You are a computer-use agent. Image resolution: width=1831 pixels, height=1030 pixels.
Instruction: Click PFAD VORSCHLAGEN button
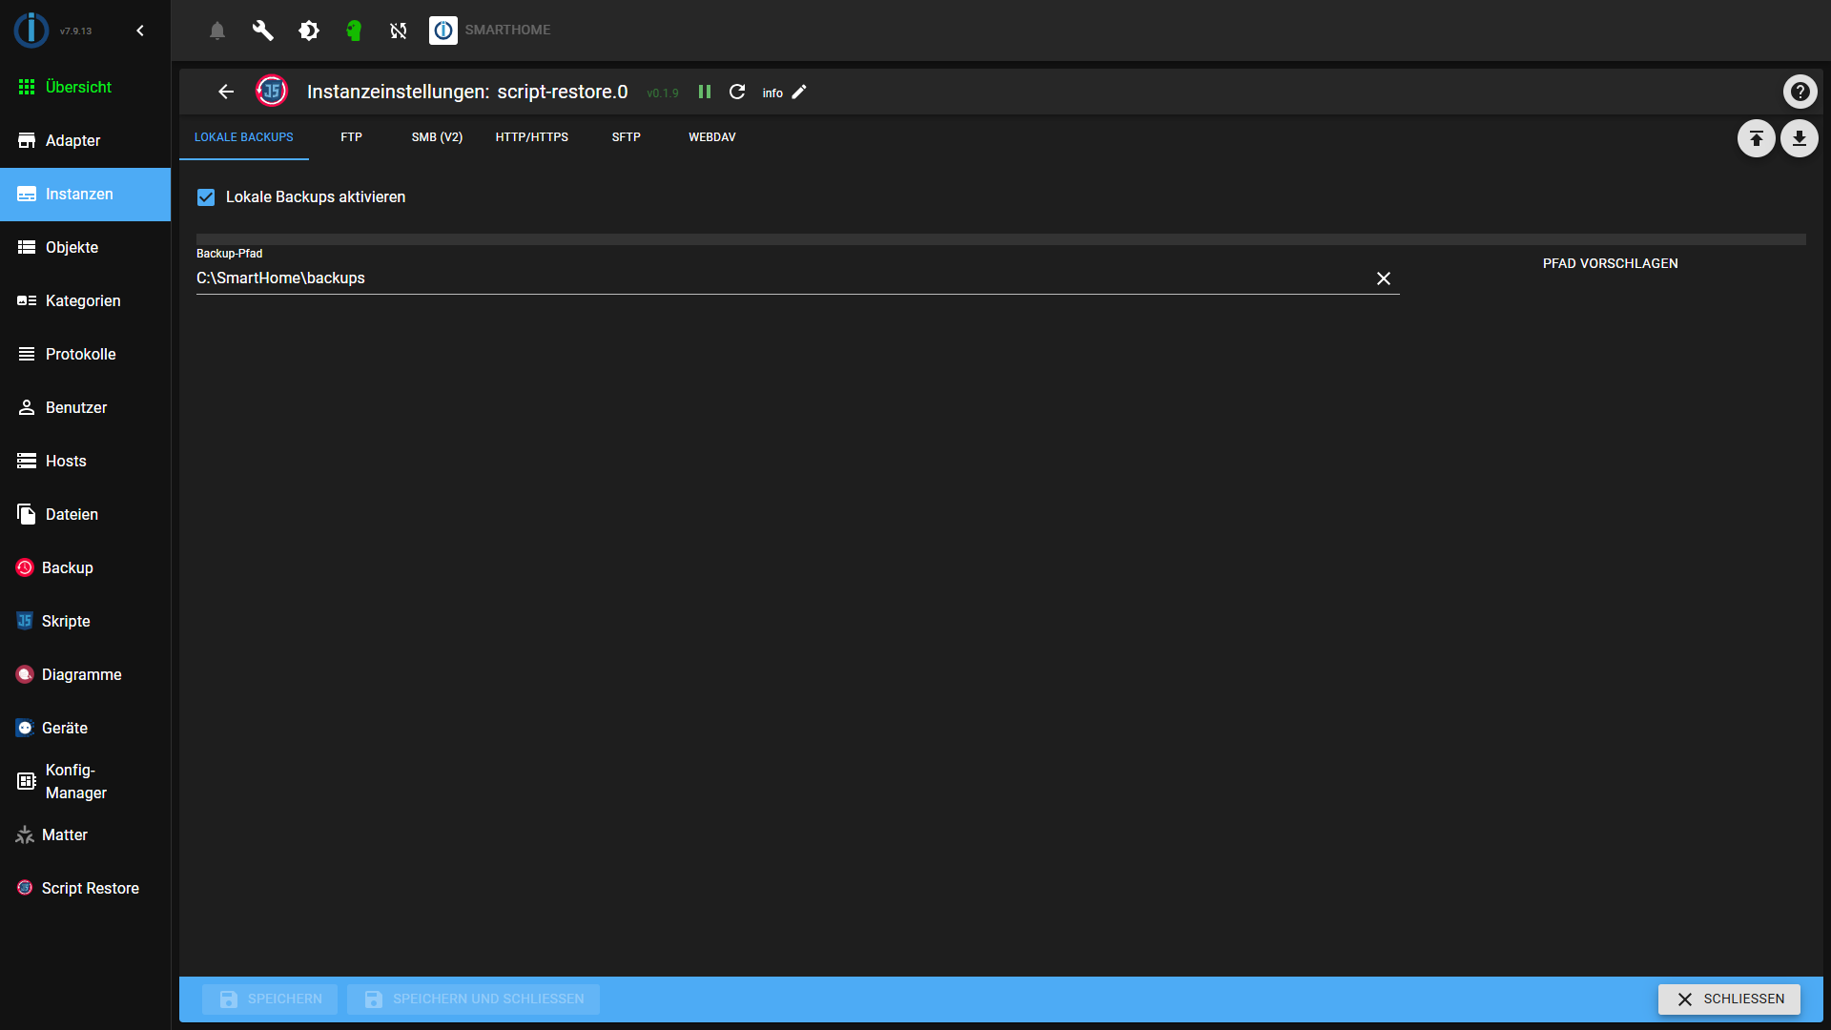[1610, 263]
